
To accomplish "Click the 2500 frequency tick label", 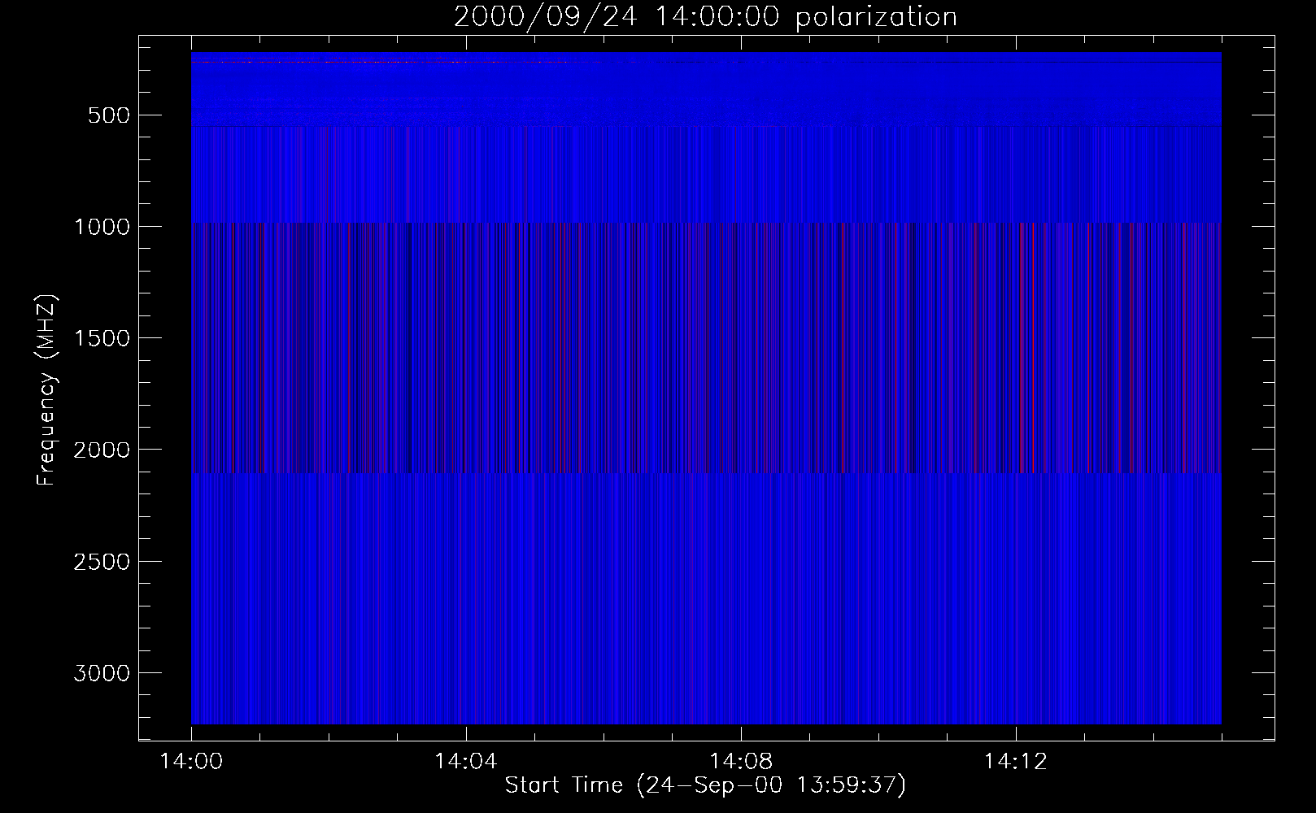I will tap(102, 562).
